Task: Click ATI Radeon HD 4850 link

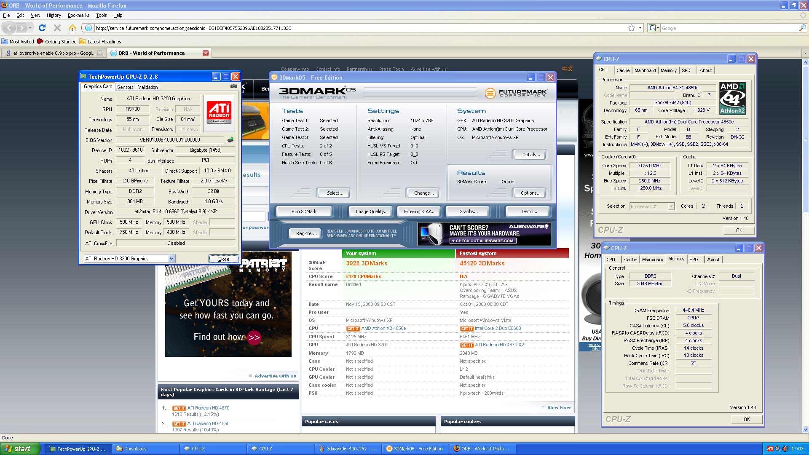Action: click(208, 424)
